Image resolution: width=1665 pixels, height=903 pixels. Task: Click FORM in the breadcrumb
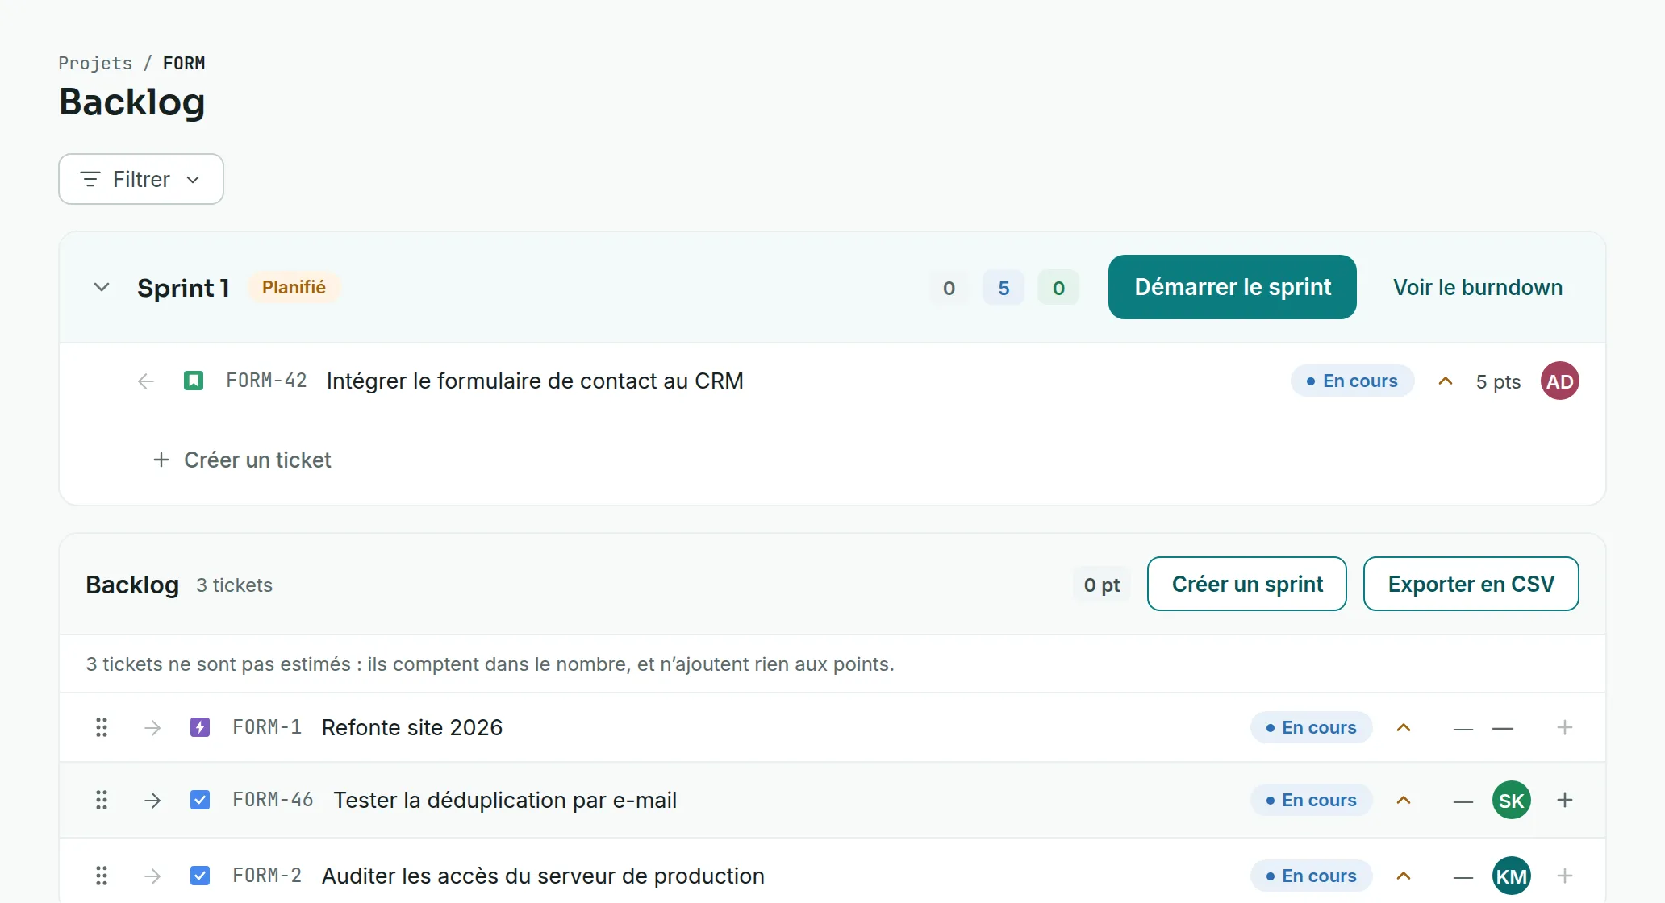[x=184, y=63]
